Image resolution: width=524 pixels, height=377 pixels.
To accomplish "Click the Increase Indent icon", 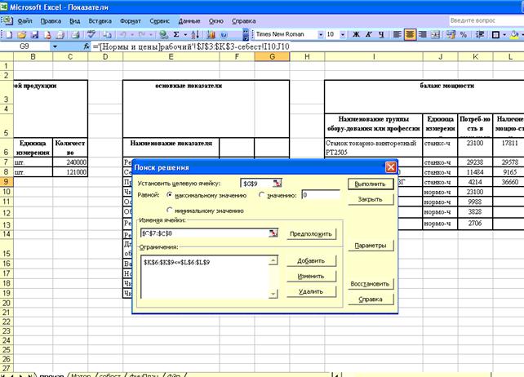I will click(480, 34).
